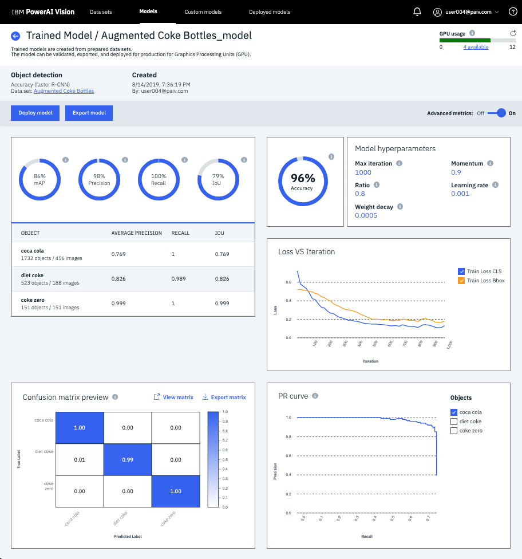Click the Confusion matrix preview info icon

tap(115, 397)
